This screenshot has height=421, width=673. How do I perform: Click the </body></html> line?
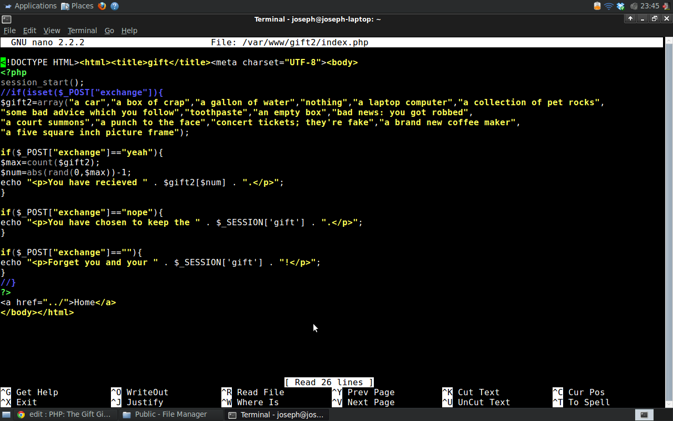pyautogui.click(x=37, y=313)
